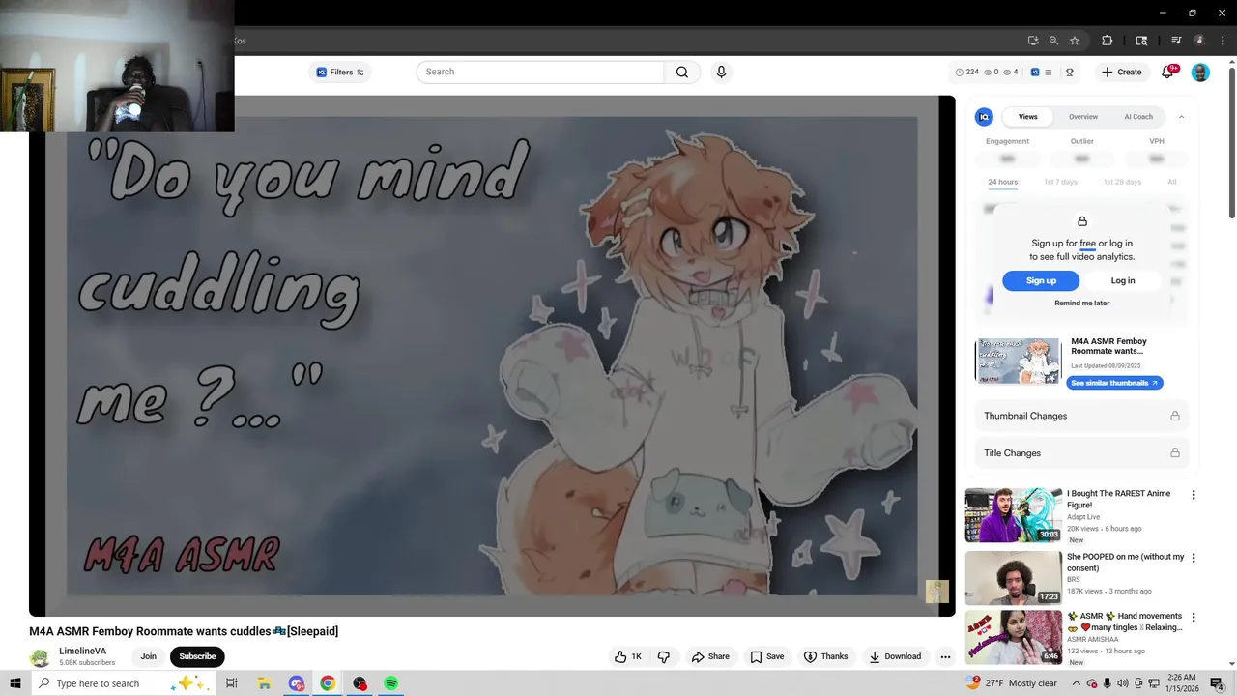This screenshot has height=696, width=1237.
Task: Click VidIQ panel video thumbnail preview
Action: point(1018,362)
